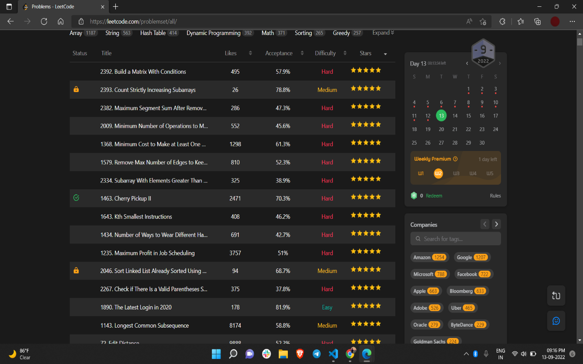Click the company tags search field

pos(455,239)
